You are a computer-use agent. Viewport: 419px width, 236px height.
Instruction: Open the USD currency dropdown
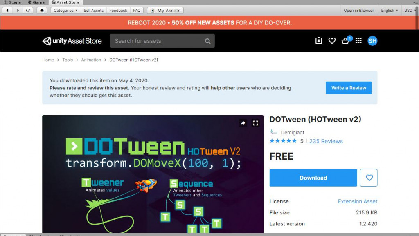(410, 10)
